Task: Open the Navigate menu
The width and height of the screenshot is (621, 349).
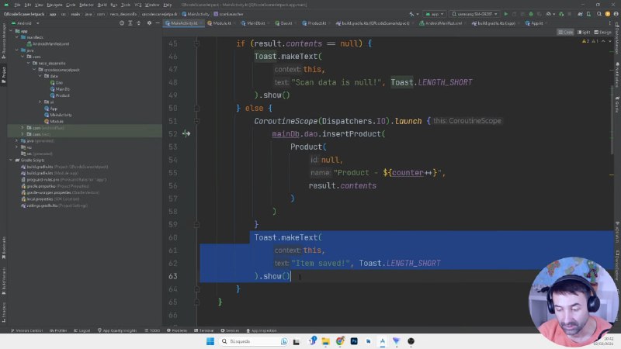Action: click(x=54, y=5)
